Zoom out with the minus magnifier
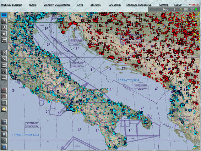 pyautogui.click(x=4, y=40)
